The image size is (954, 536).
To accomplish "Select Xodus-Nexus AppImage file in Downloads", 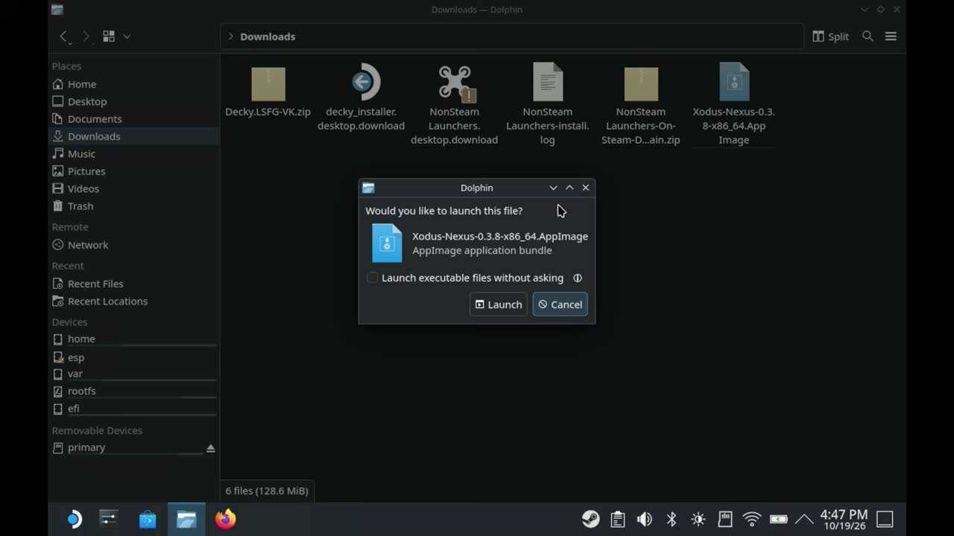I will pyautogui.click(x=734, y=104).
